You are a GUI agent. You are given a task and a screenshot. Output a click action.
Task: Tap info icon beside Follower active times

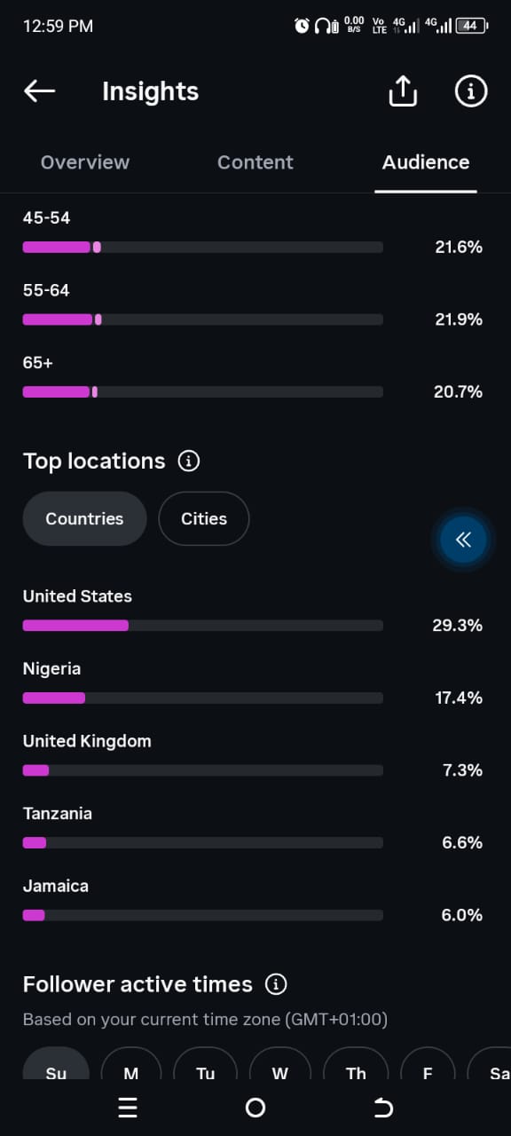[277, 984]
